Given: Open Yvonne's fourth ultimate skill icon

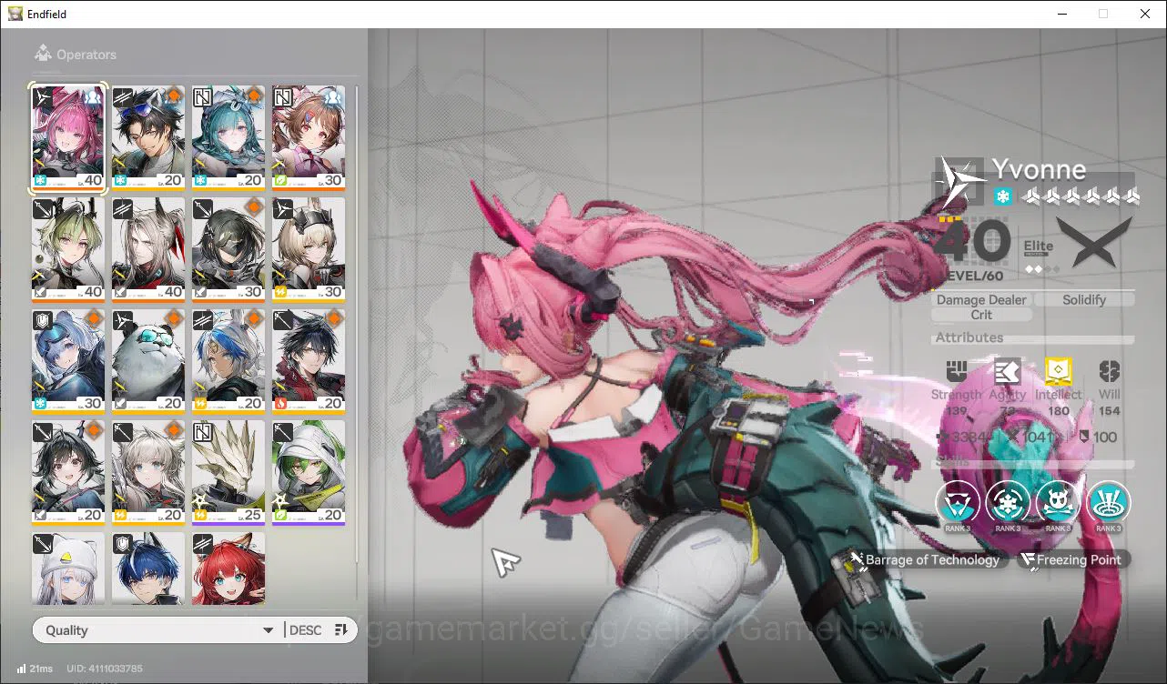Looking at the screenshot, I should (1108, 503).
